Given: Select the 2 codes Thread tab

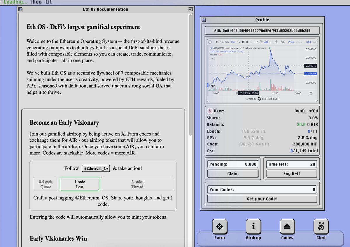Looking at the screenshot, I should click(137, 184).
